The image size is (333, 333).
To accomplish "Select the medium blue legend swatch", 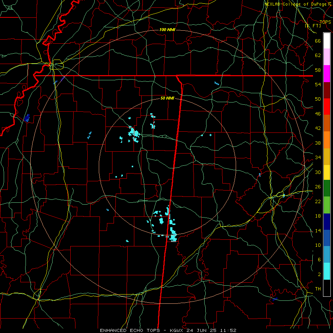I will click(327, 238).
